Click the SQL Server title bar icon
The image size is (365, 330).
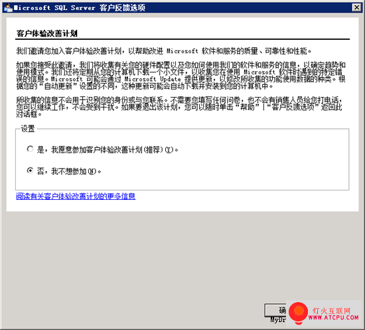[8, 8]
